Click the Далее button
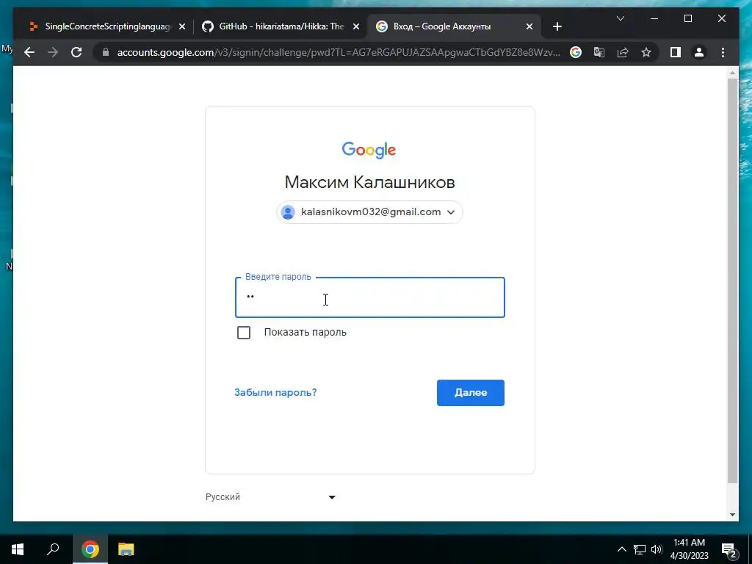 [x=471, y=393]
